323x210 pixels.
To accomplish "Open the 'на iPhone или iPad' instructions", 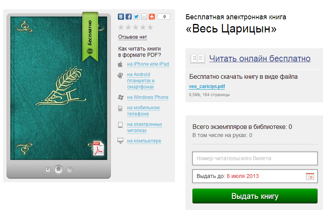I will pos(148,64).
